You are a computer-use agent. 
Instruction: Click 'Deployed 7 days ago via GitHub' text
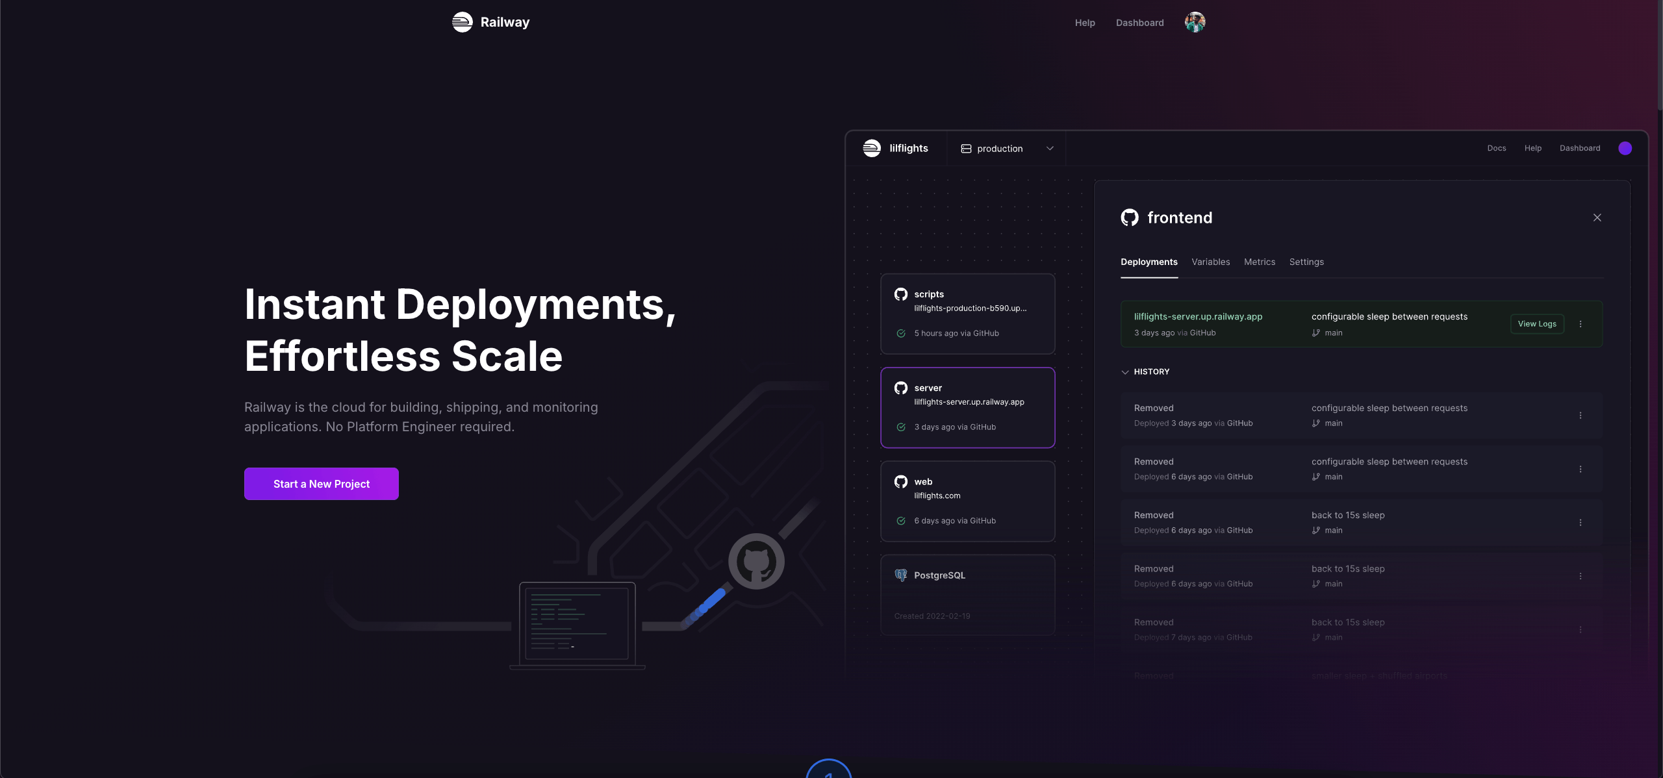[1193, 638]
